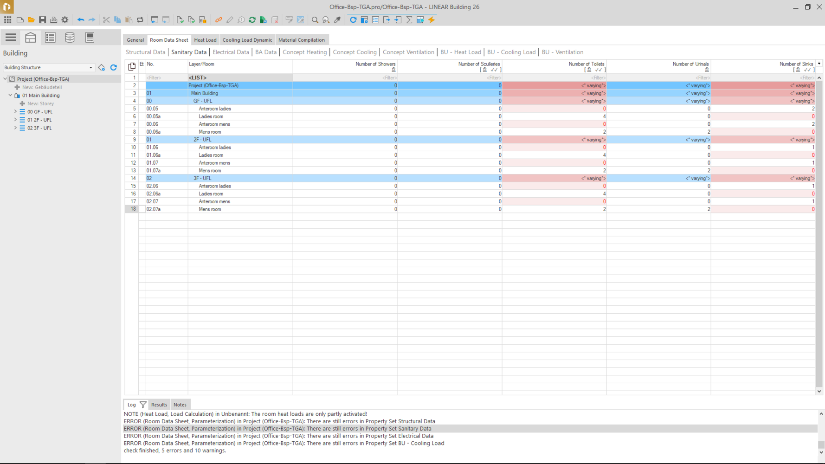Toggle the lock icon under Number of Toilets
This screenshot has width=825, height=464.
coord(589,70)
